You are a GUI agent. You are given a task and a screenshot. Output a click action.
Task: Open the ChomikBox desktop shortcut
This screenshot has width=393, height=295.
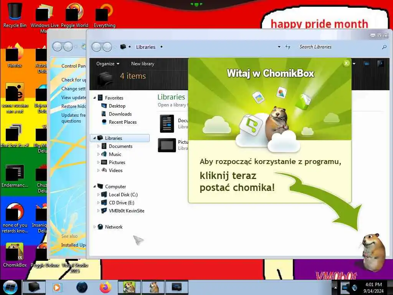click(x=15, y=255)
